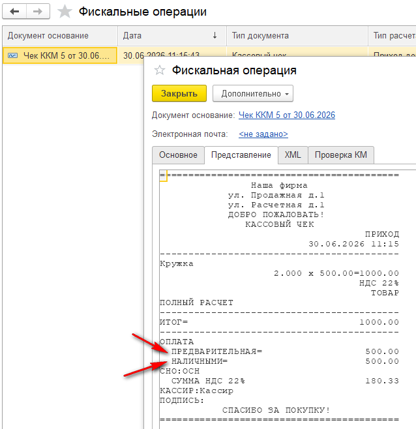The width and height of the screenshot is (416, 429).
Task: Click the Наша фирма receipt line
Action: click(x=279, y=186)
